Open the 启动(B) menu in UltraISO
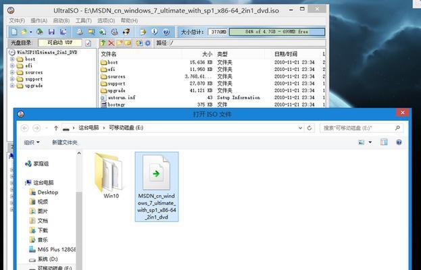421x270 pixels. [x=61, y=21]
